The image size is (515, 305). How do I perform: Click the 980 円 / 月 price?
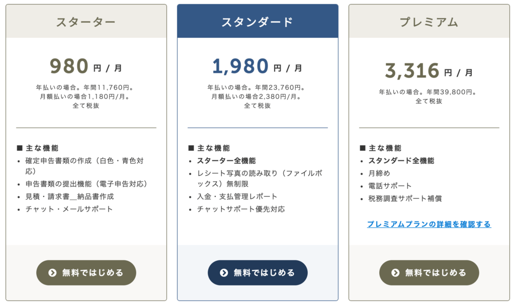[x=86, y=66]
